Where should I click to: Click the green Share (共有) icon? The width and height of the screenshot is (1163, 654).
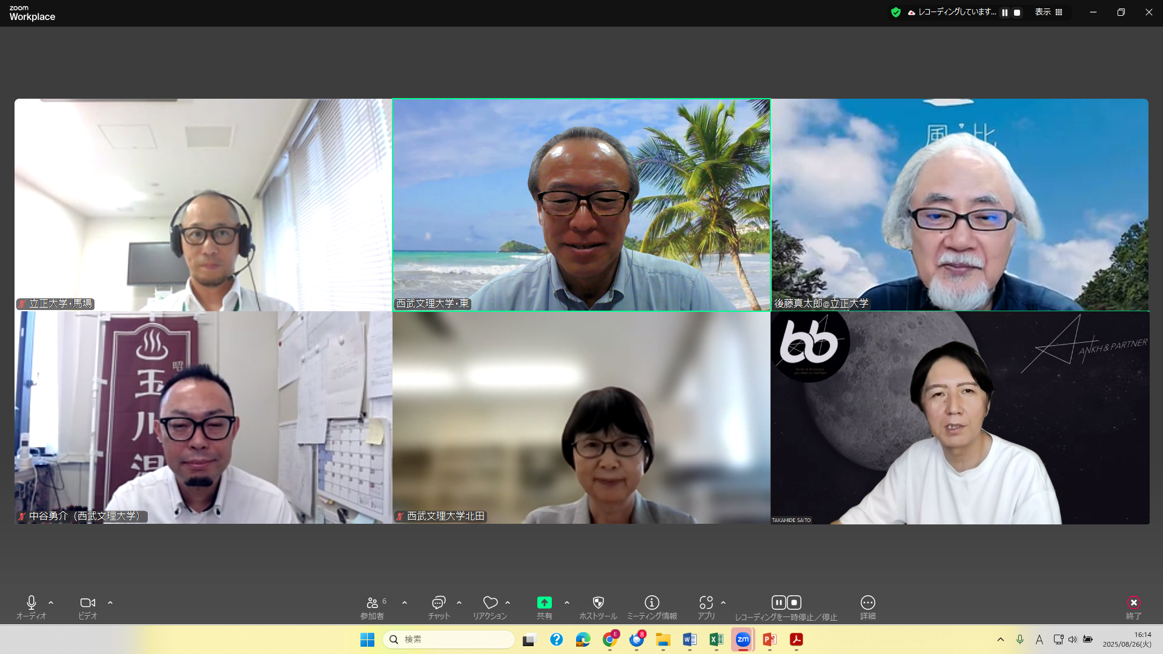(544, 603)
